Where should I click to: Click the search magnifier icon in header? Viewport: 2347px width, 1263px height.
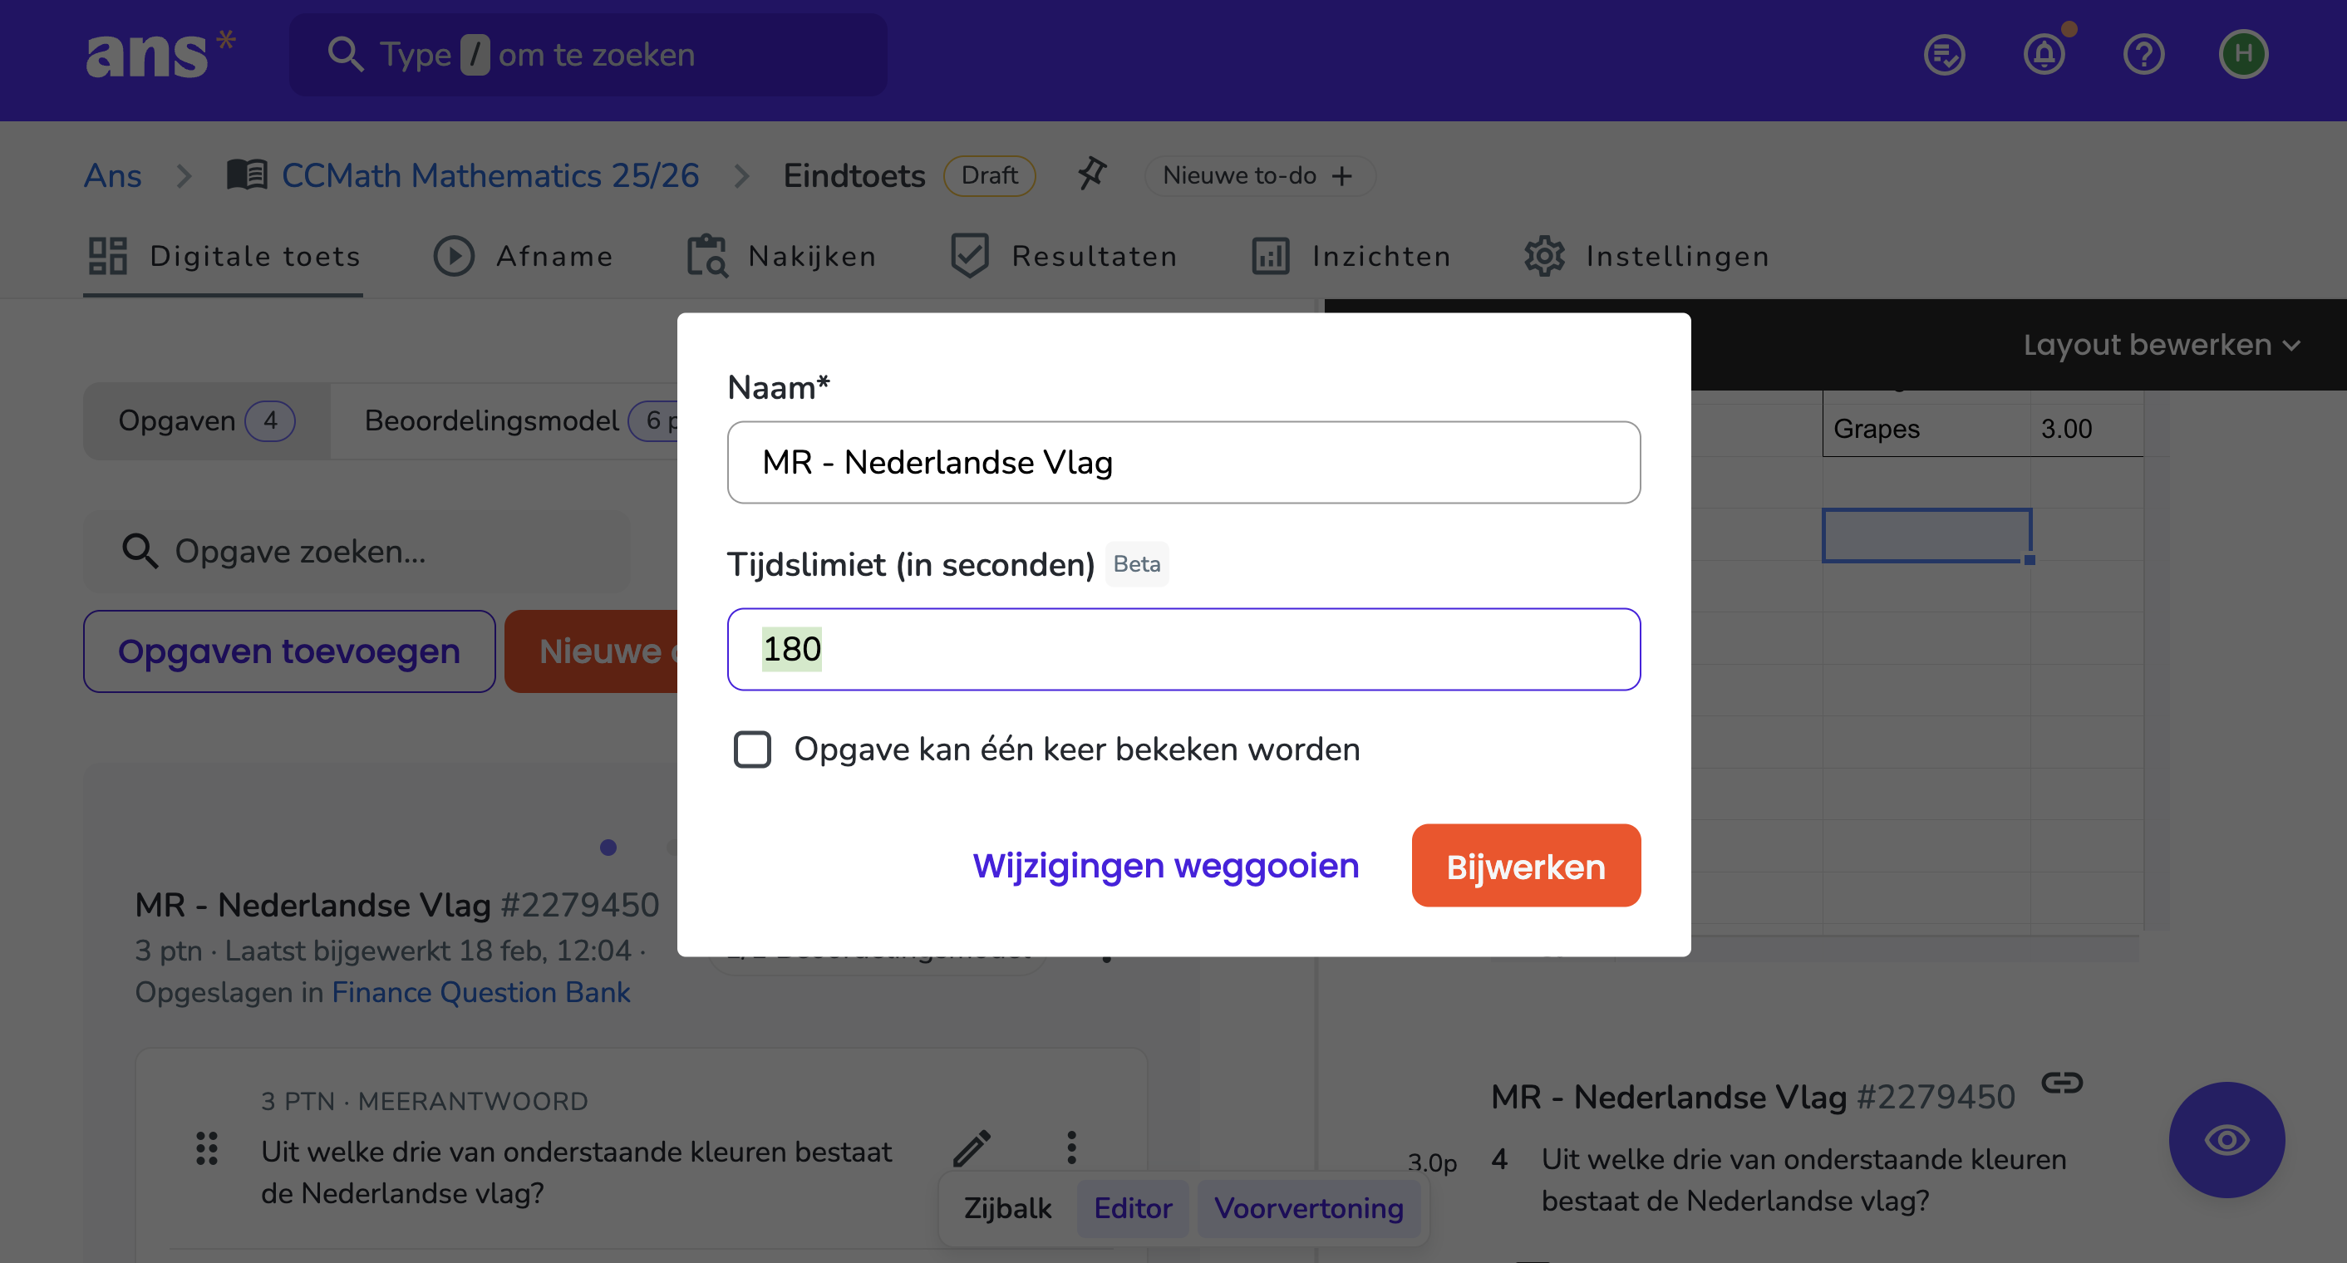coord(345,55)
